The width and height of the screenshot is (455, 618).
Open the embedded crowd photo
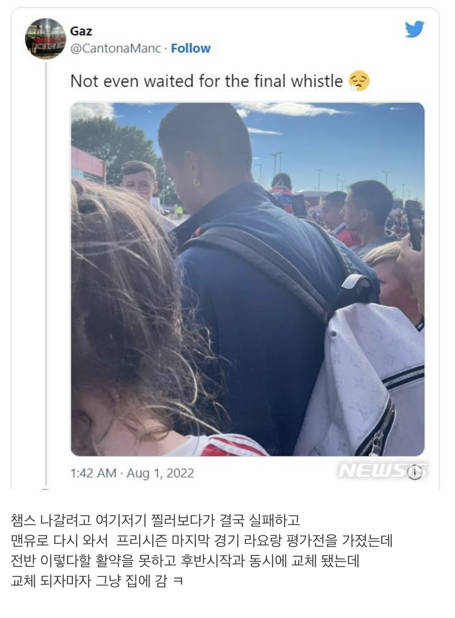point(247,279)
